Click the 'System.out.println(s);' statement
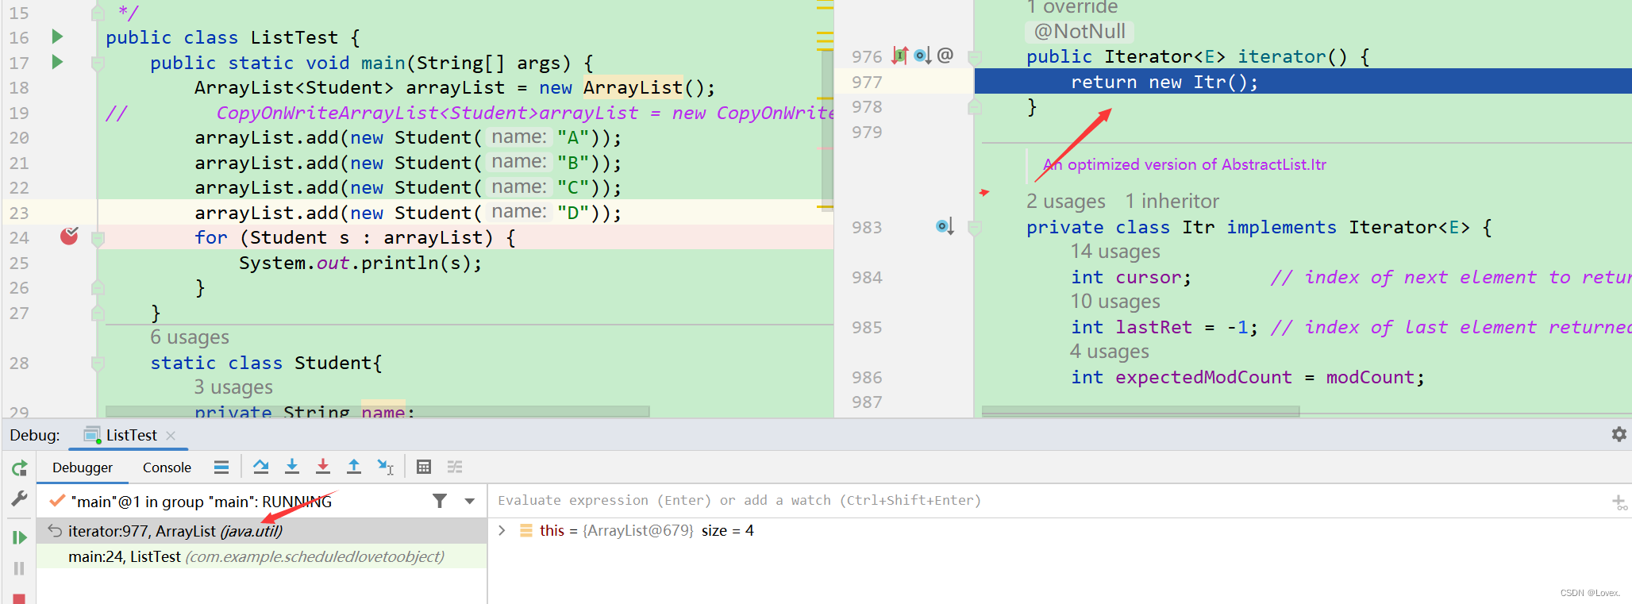 tap(360, 263)
